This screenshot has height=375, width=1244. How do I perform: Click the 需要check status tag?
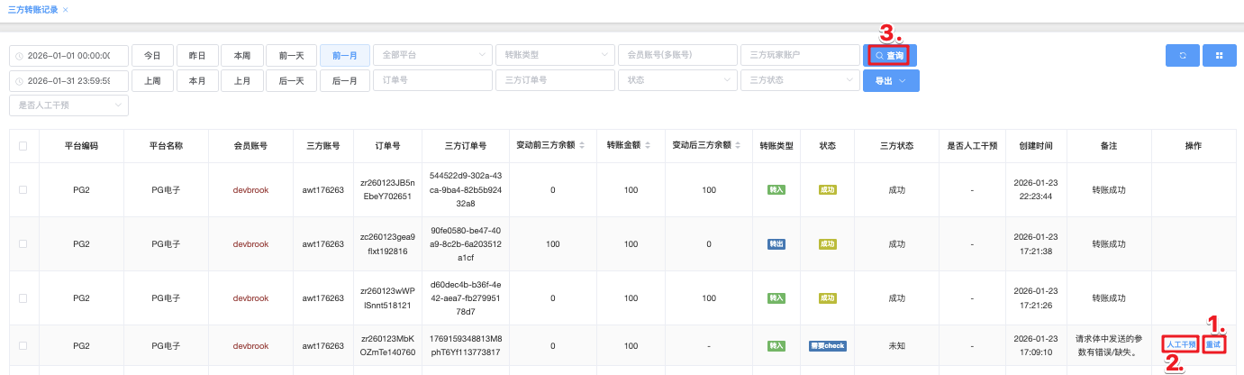coord(827,345)
